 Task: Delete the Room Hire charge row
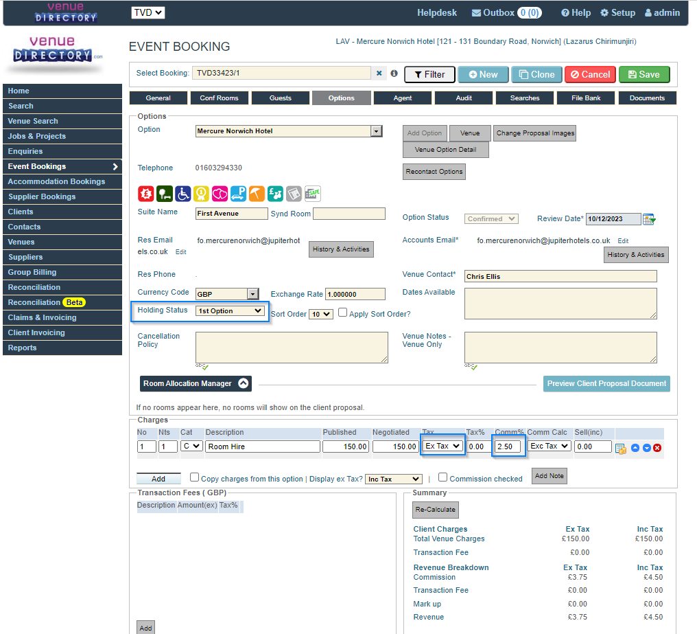click(657, 448)
